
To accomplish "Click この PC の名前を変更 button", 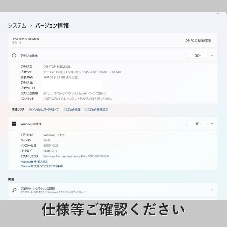I will [198, 41].
